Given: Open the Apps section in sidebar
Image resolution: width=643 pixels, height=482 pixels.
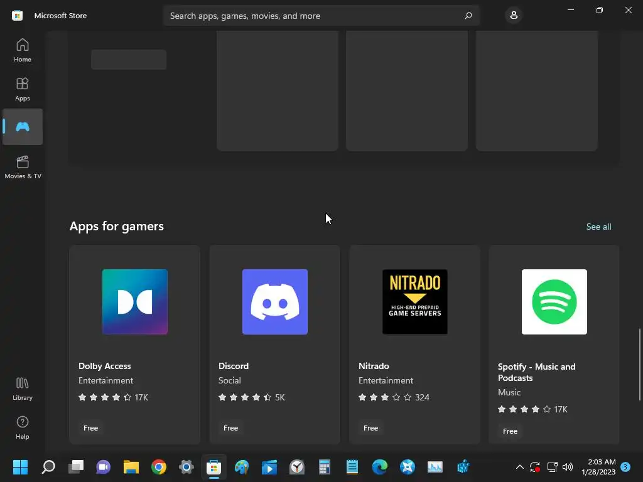Looking at the screenshot, I should [x=23, y=89].
